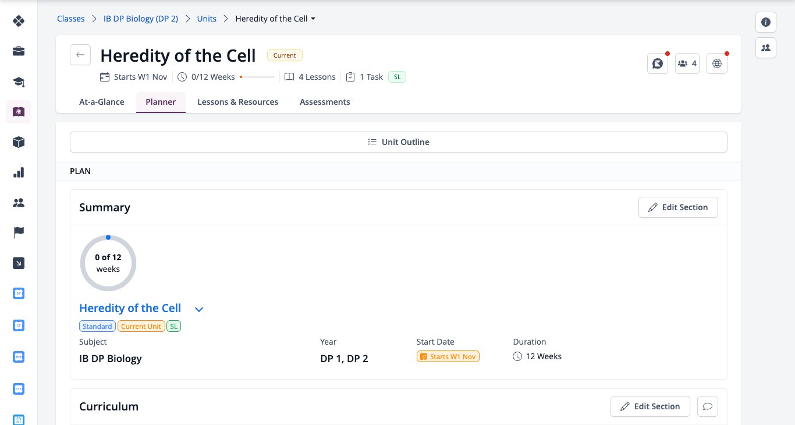Click the briefcase icon in left sidebar
This screenshot has height=425, width=795.
click(19, 51)
